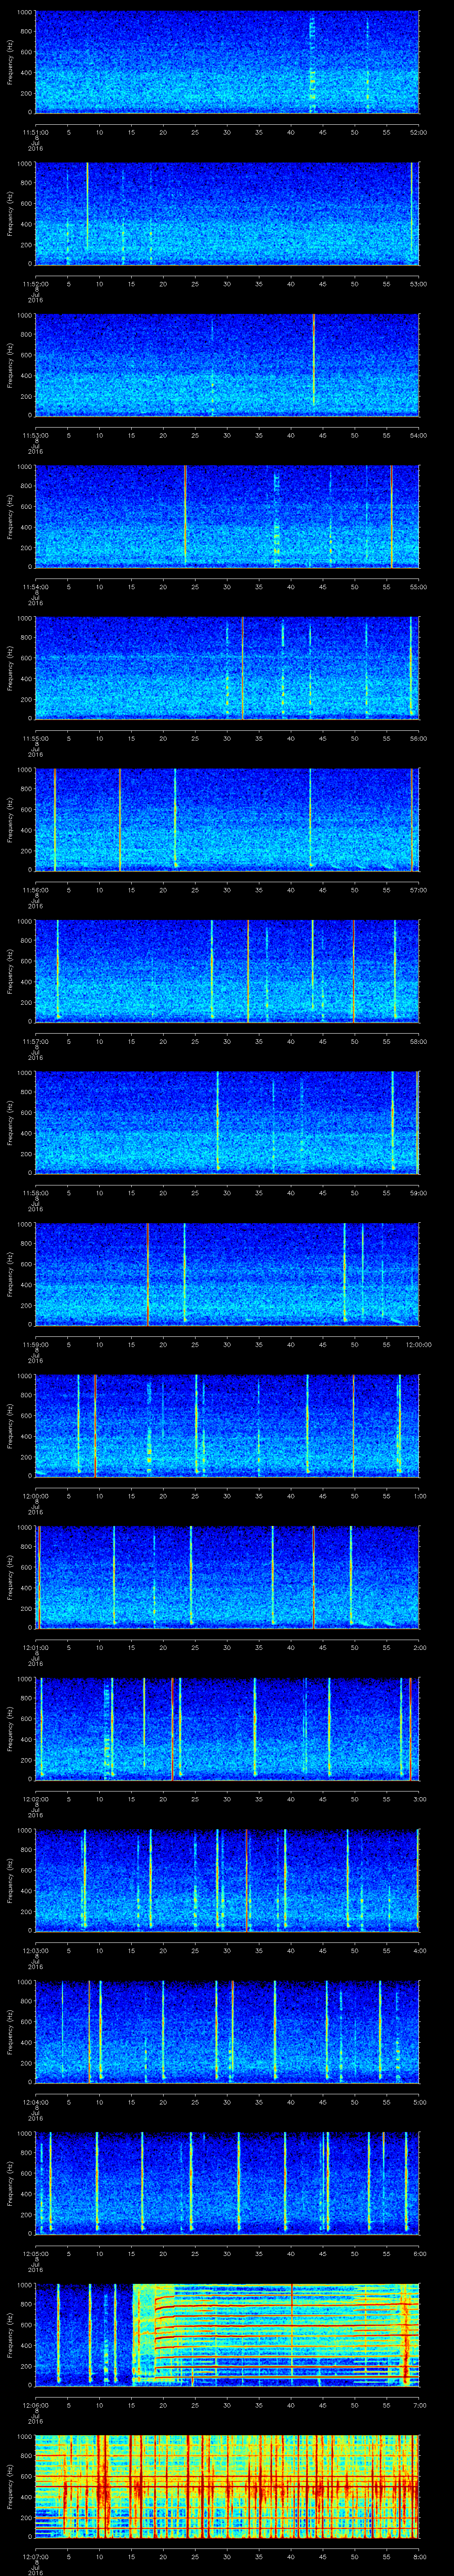Image resolution: width=454 pixels, height=2576 pixels.
Task: Select the spectrogram panel starting at 11:59:00
Action: coord(227,1275)
